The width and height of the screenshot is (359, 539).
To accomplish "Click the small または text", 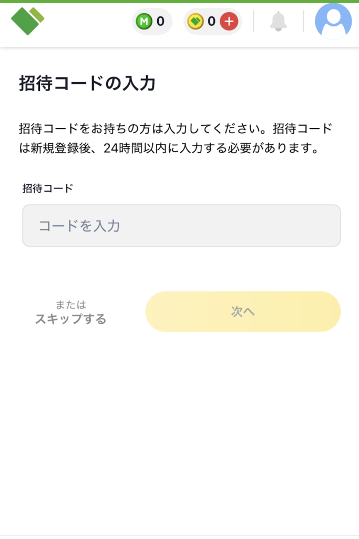I will (70, 305).
